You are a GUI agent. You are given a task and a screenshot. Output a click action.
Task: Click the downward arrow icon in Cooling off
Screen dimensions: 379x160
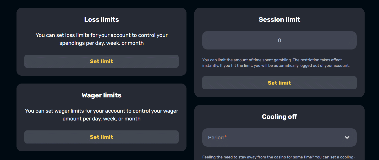pos(347,137)
